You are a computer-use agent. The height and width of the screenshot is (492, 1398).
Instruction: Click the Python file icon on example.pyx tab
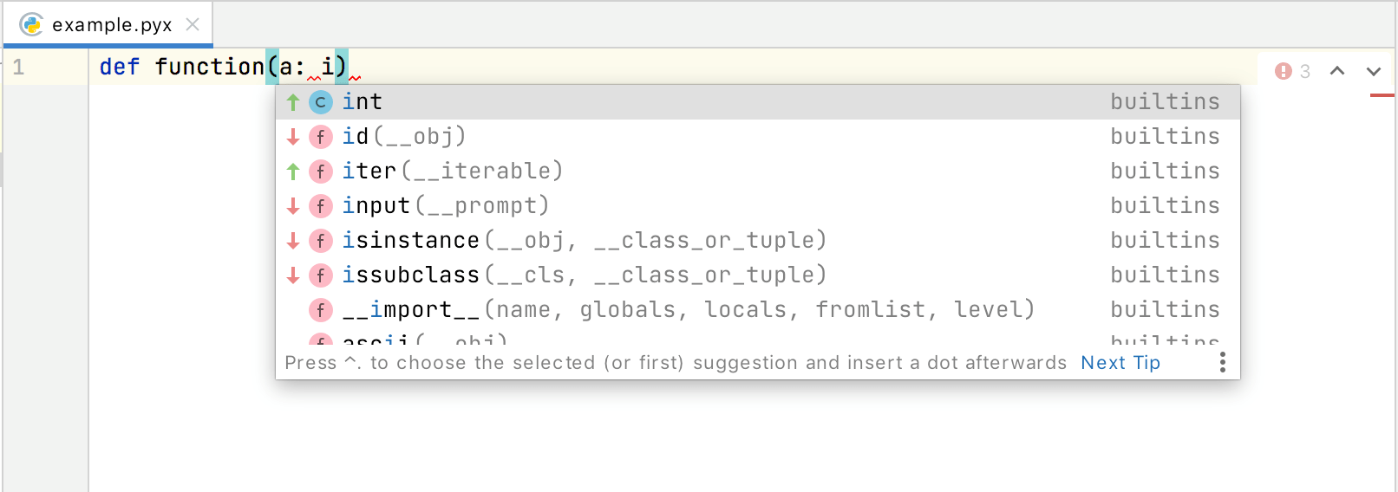(31, 24)
